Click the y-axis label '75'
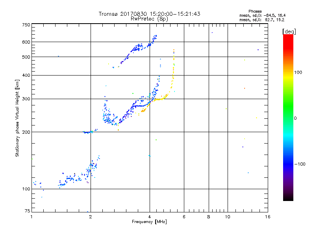 point(28,211)
